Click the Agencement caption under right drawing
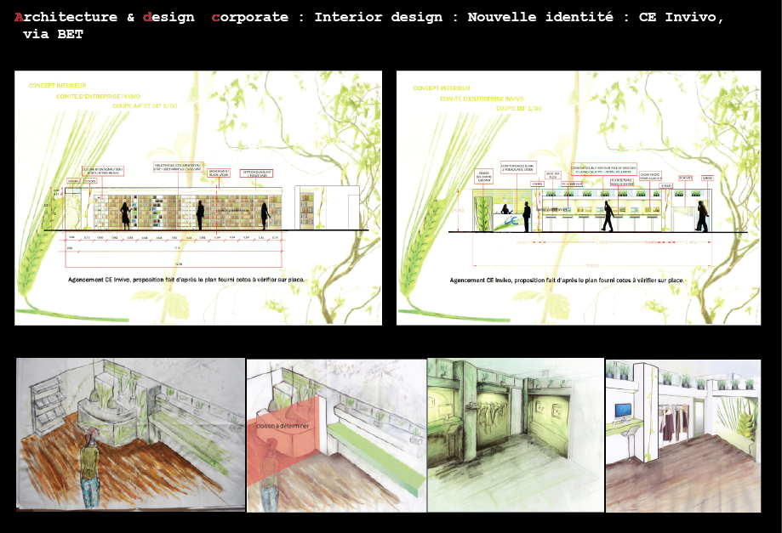This screenshot has height=533, width=782. [x=567, y=280]
